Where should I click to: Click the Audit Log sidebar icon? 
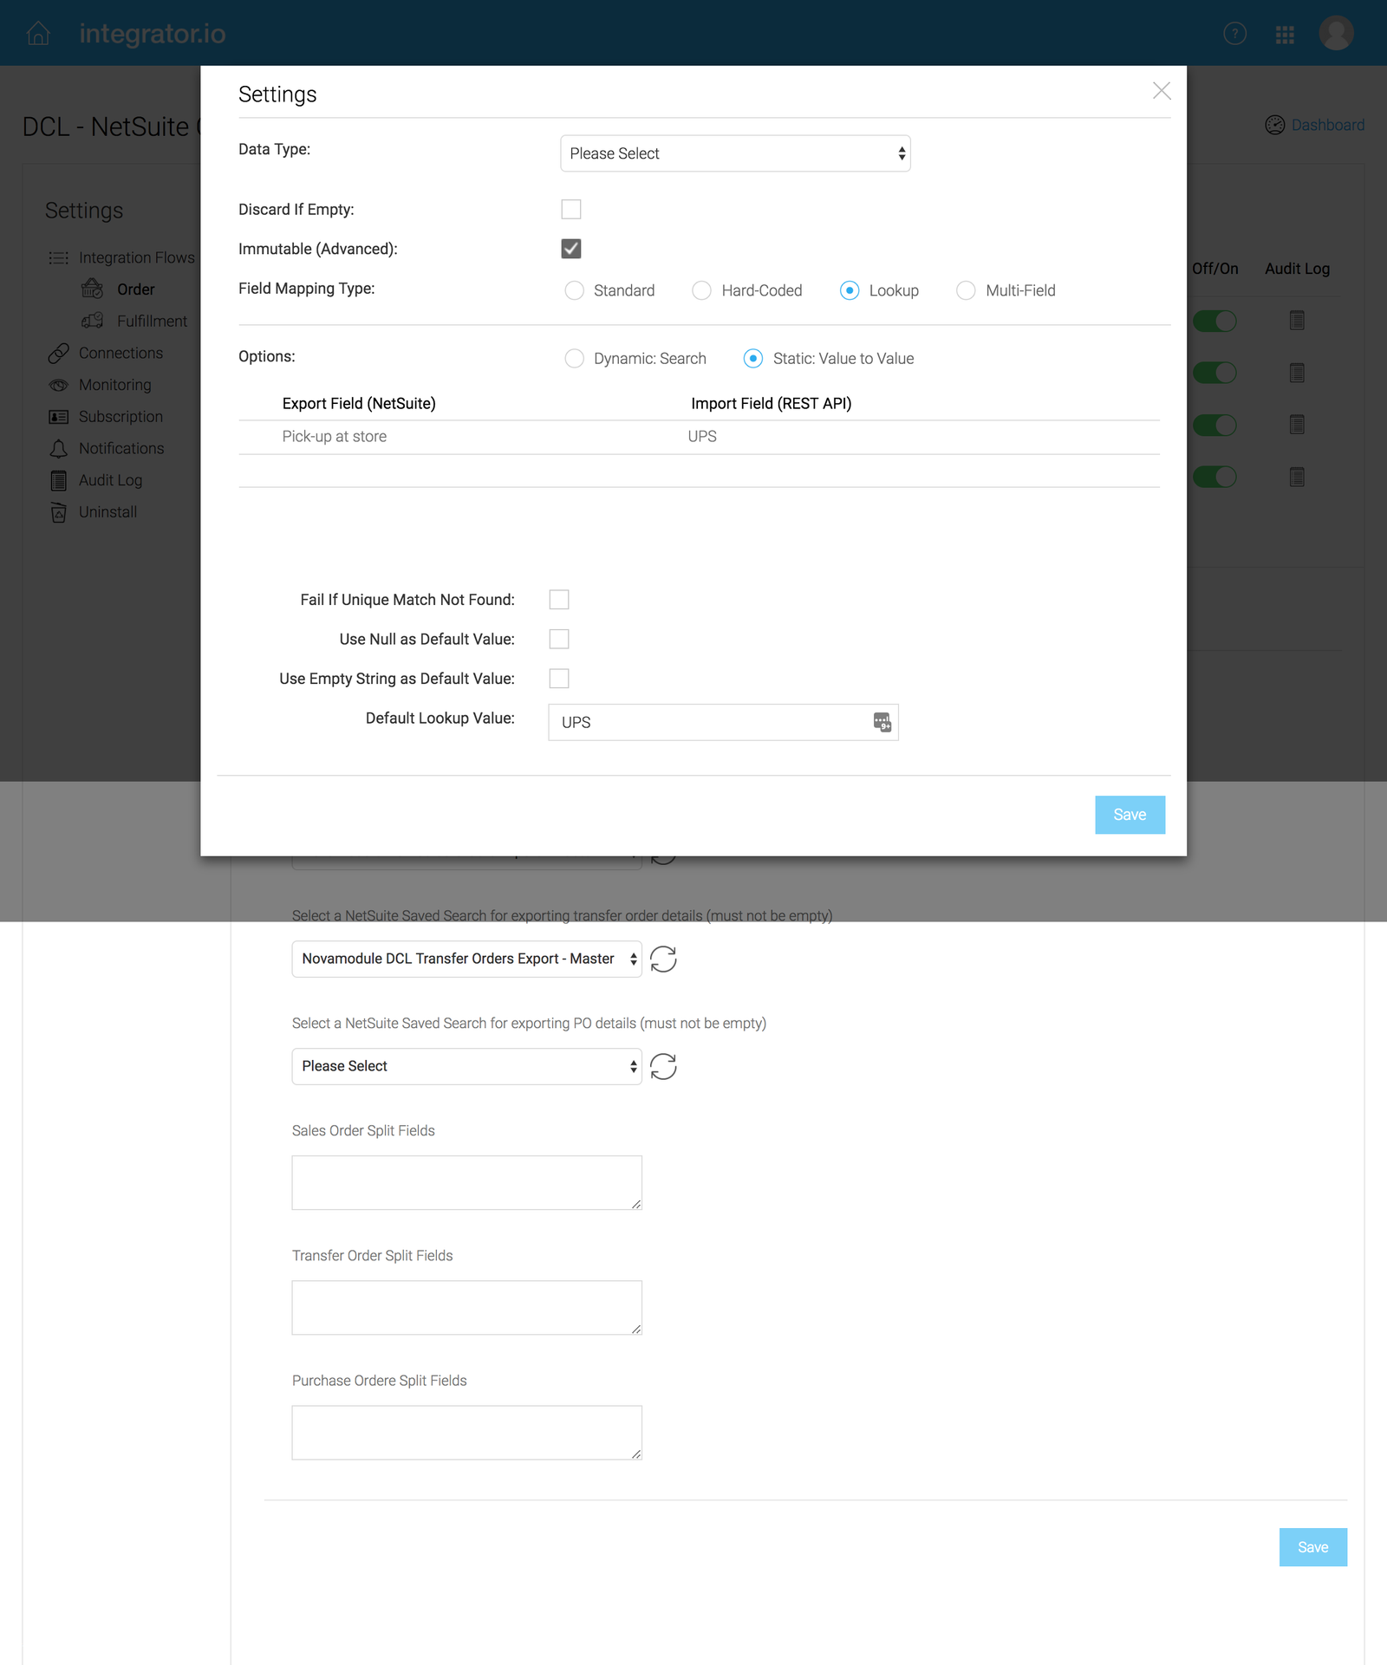click(58, 480)
